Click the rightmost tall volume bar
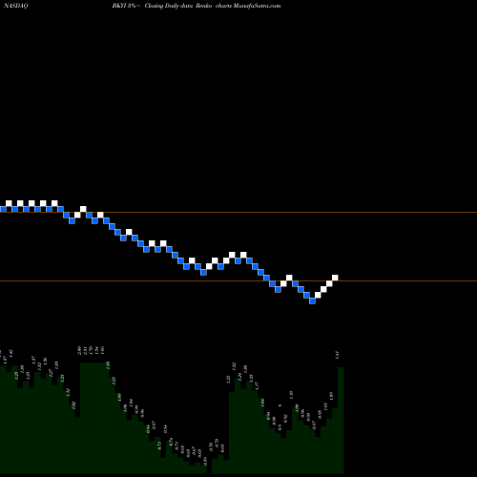This screenshot has width=477, height=477. click(341, 420)
